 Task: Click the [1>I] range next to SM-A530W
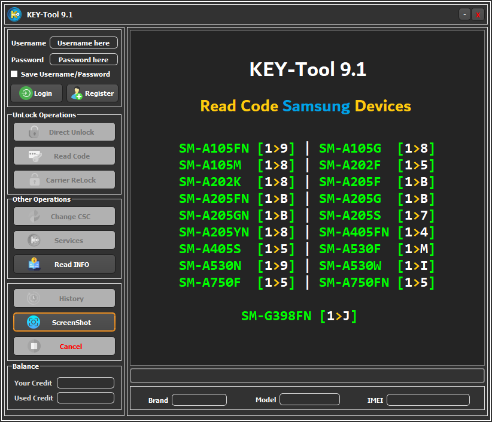416,266
